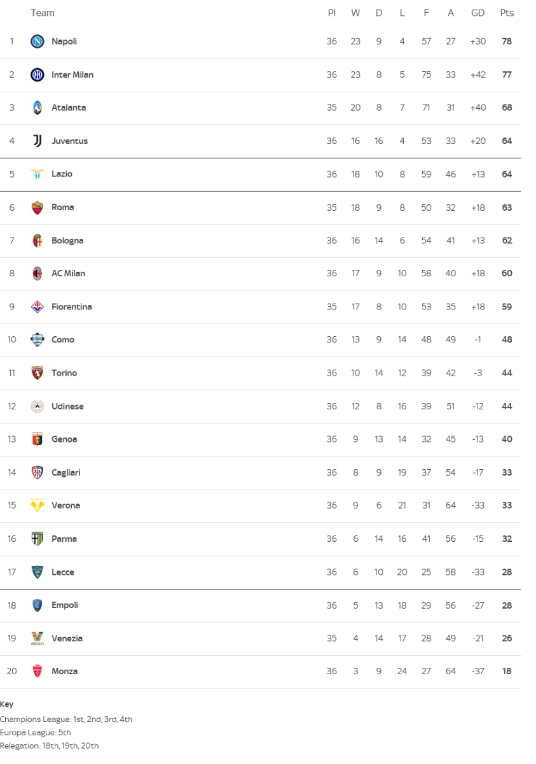Click the Inter Milan club badge

point(38,74)
